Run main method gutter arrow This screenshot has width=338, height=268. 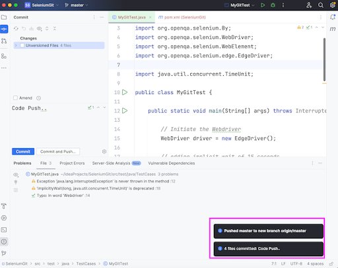coord(125,111)
